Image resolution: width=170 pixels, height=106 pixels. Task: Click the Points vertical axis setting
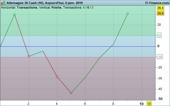tap(56, 7)
